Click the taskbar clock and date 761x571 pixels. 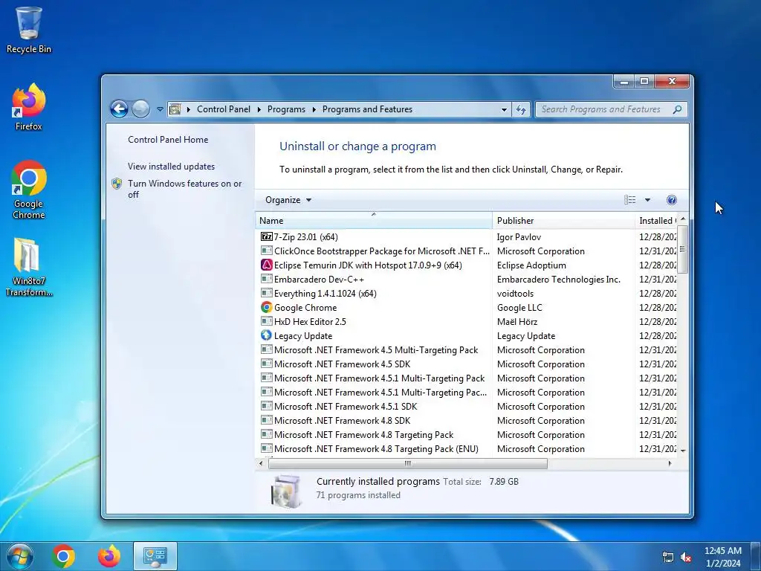[x=723, y=557]
